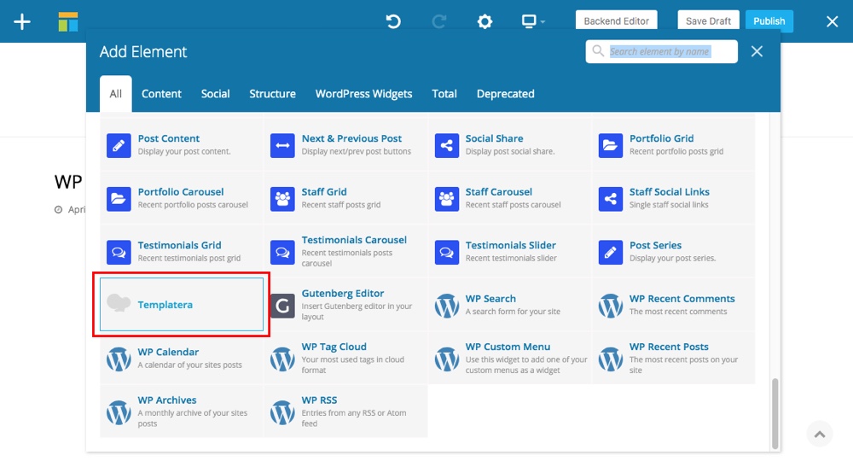Click 'Display post social share.' description
This screenshot has height=473, width=853.
click(x=510, y=151)
